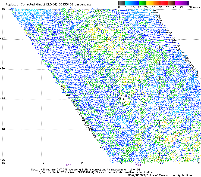The image size is (201, 177).
Task: Click the '3)Data buffer is 22 hrs' note line
Action: 96,172
